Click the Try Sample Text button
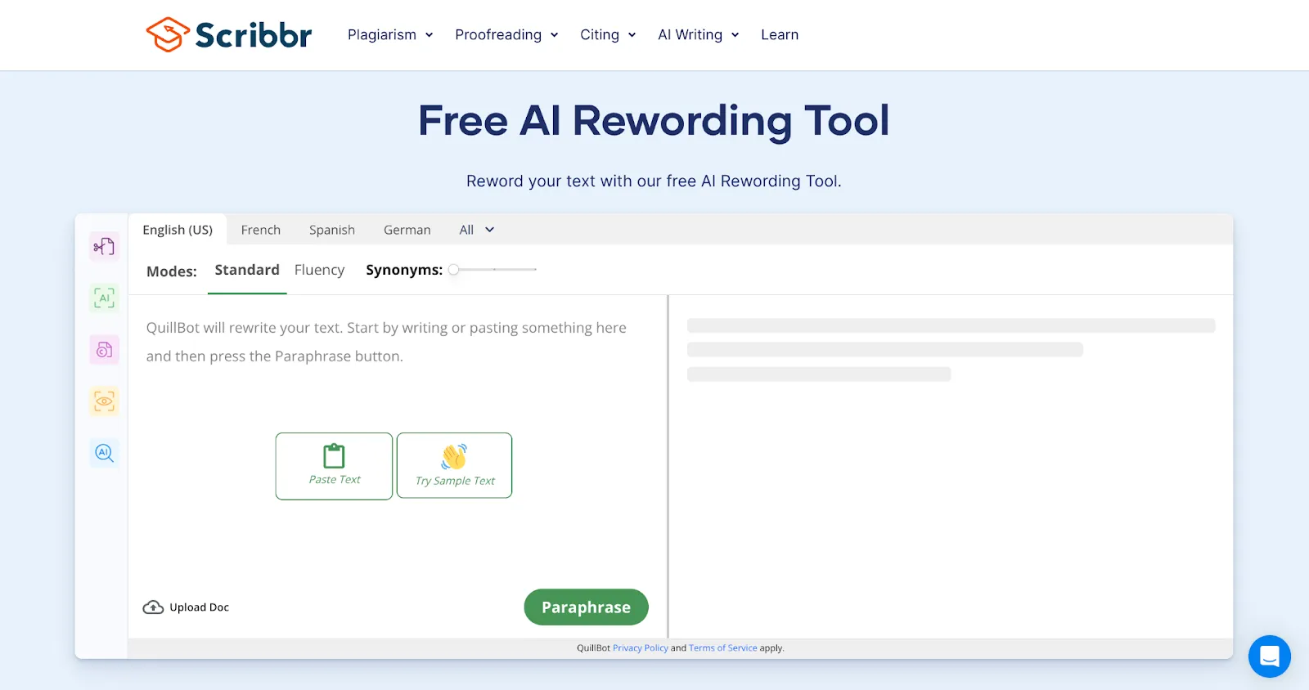 click(454, 466)
